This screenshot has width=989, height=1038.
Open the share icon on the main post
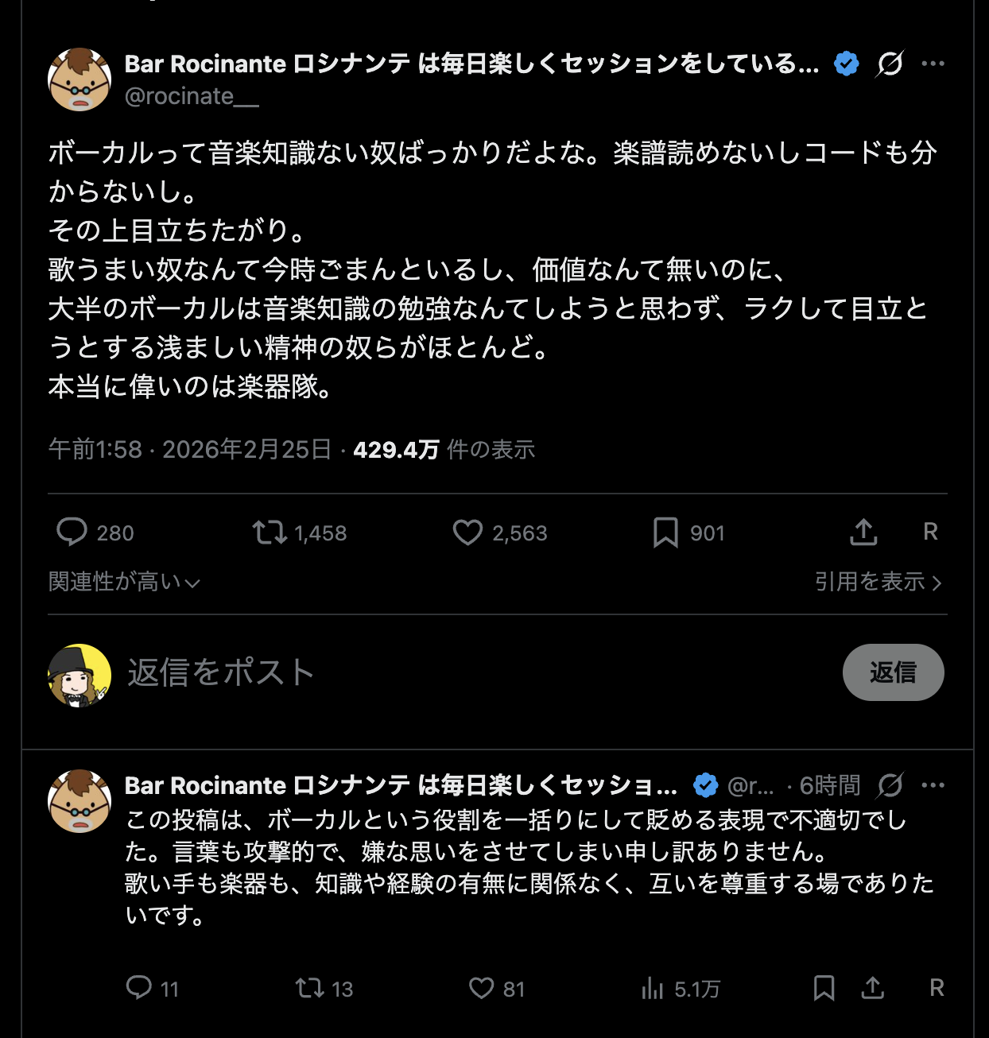[863, 533]
